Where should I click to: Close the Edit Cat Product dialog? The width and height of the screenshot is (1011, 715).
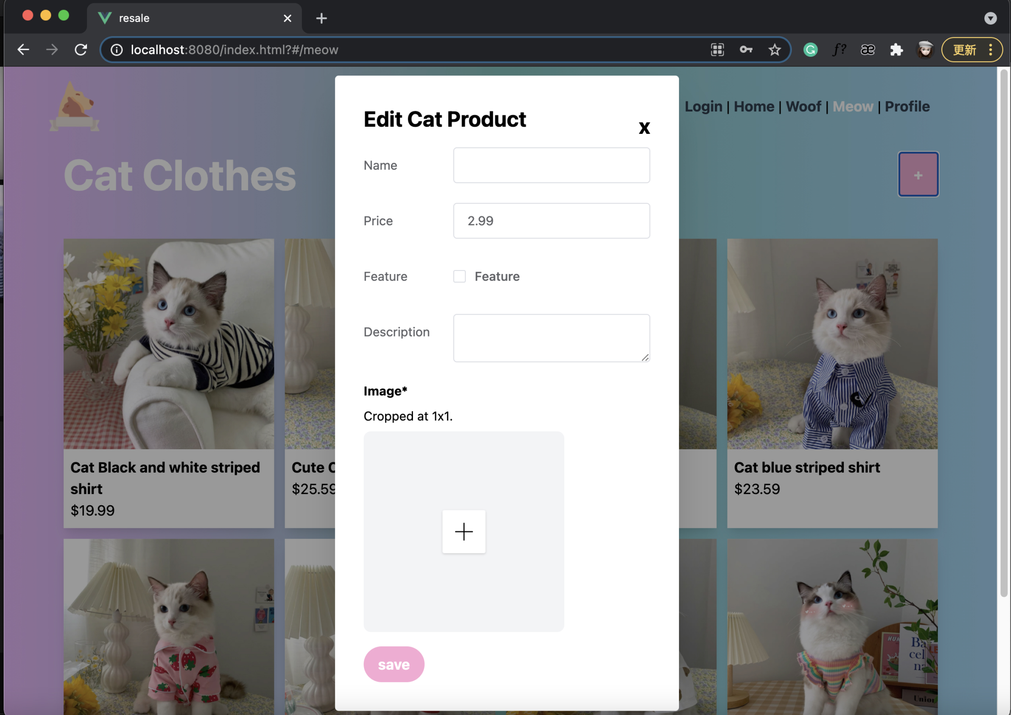pyautogui.click(x=644, y=128)
